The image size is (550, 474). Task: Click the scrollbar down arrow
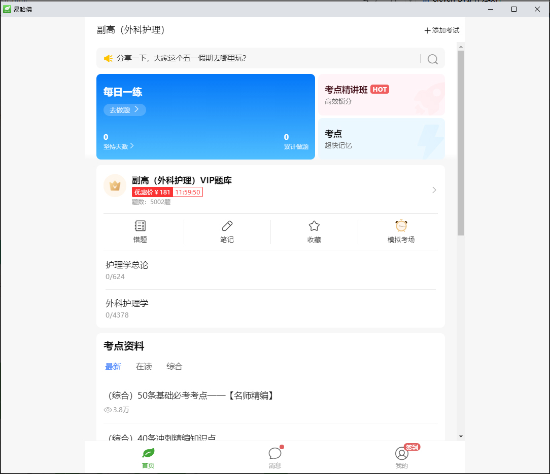pos(461,437)
